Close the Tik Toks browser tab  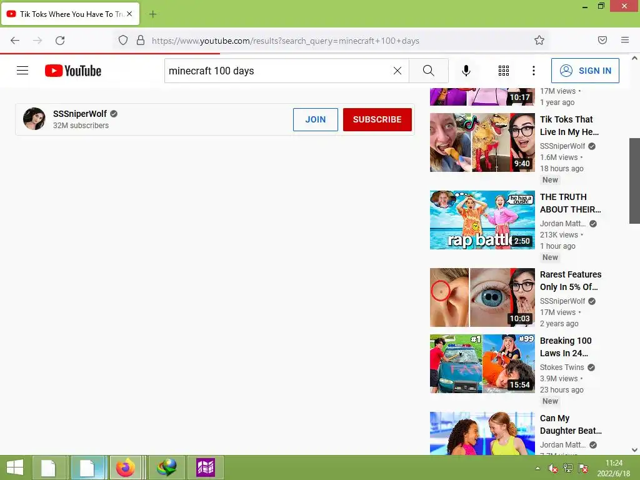129,14
